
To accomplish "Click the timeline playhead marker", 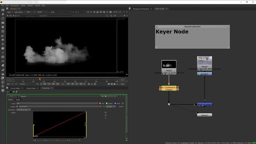I will tap(40, 79).
